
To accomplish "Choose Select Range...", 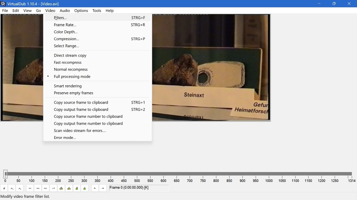I will [x=98, y=46].
